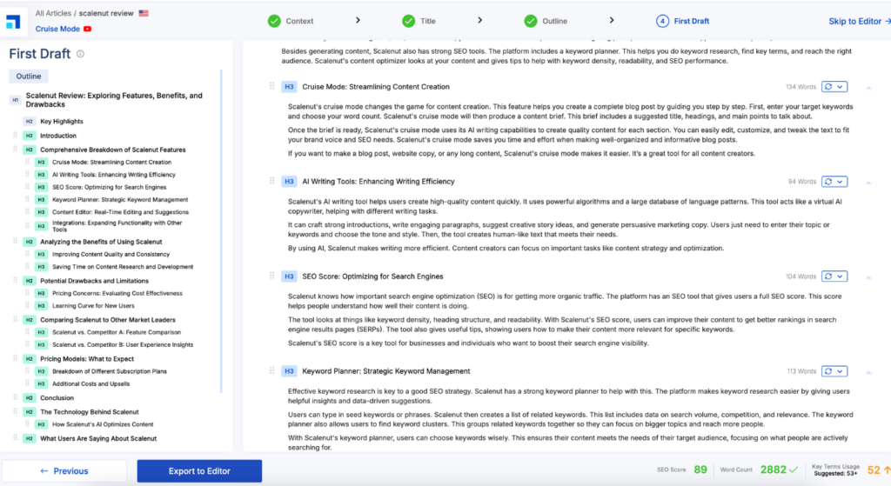
Task: Click the Context step checkmark icon
Action: click(x=274, y=21)
